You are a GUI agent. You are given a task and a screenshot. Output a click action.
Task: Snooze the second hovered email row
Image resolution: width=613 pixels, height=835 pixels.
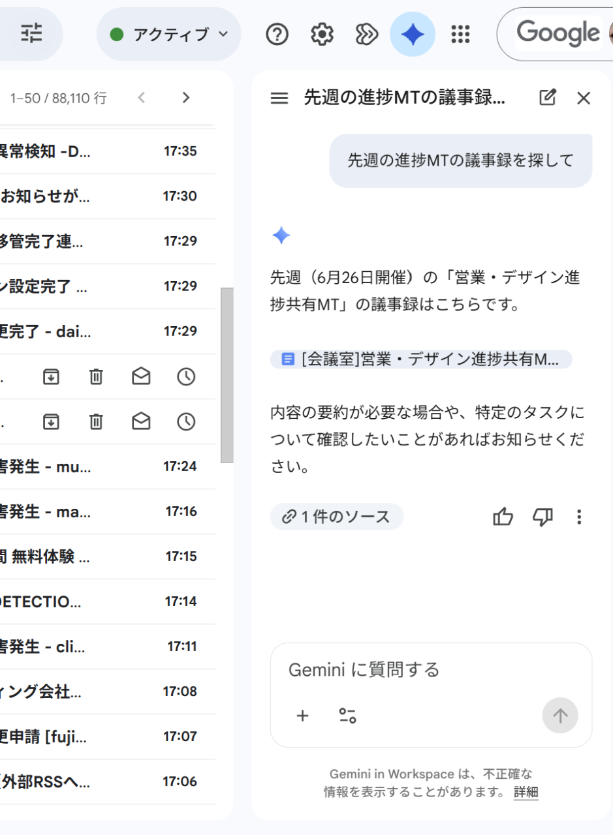pyautogui.click(x=187, y=422)
